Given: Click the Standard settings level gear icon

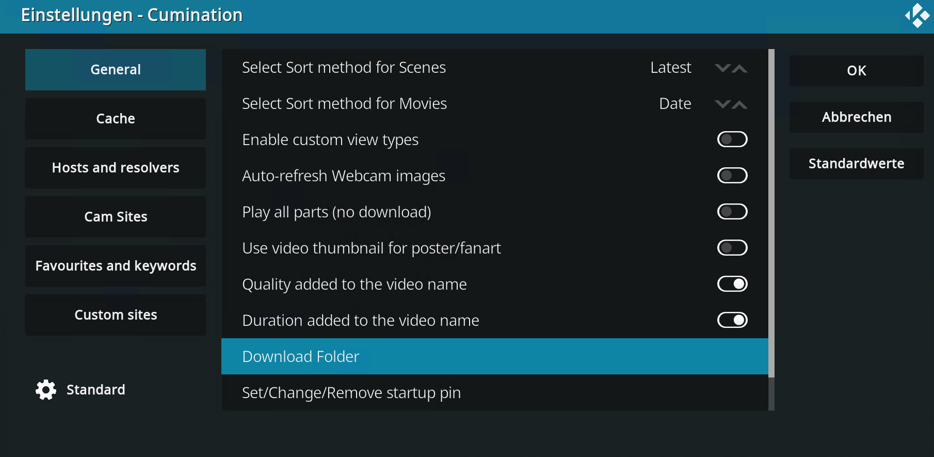Looking at the screenshot, I should tap(46, 390).
